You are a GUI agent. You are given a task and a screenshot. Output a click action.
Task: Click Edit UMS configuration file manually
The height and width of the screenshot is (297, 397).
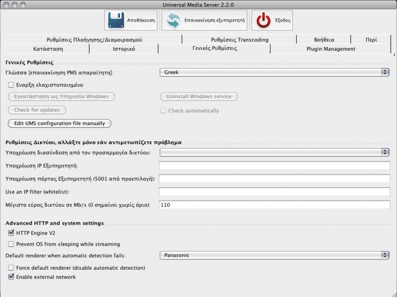click(x=60, y=123)
